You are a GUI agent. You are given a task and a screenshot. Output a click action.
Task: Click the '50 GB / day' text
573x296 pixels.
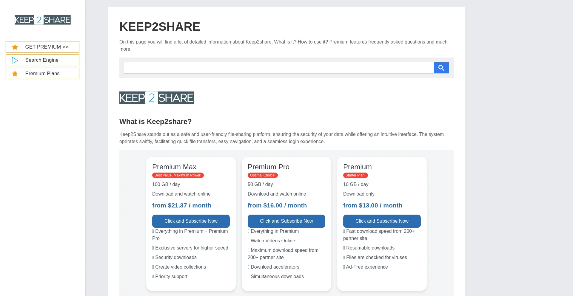[x=260, y=185]
